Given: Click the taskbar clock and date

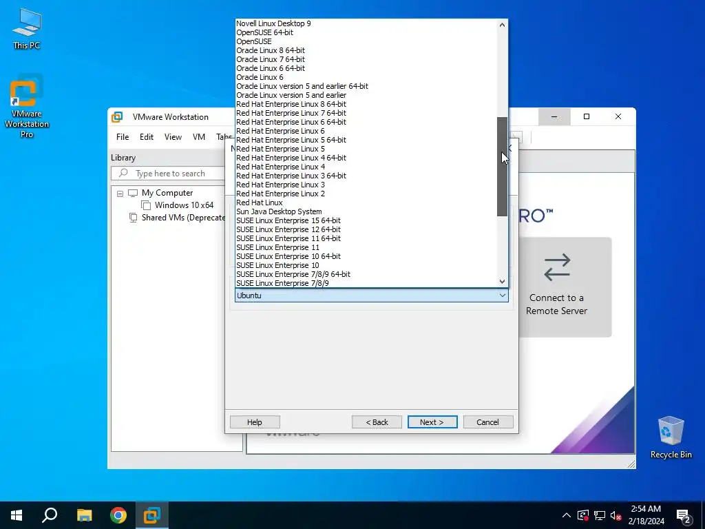Looking at the screenshot, I should 646,515.
